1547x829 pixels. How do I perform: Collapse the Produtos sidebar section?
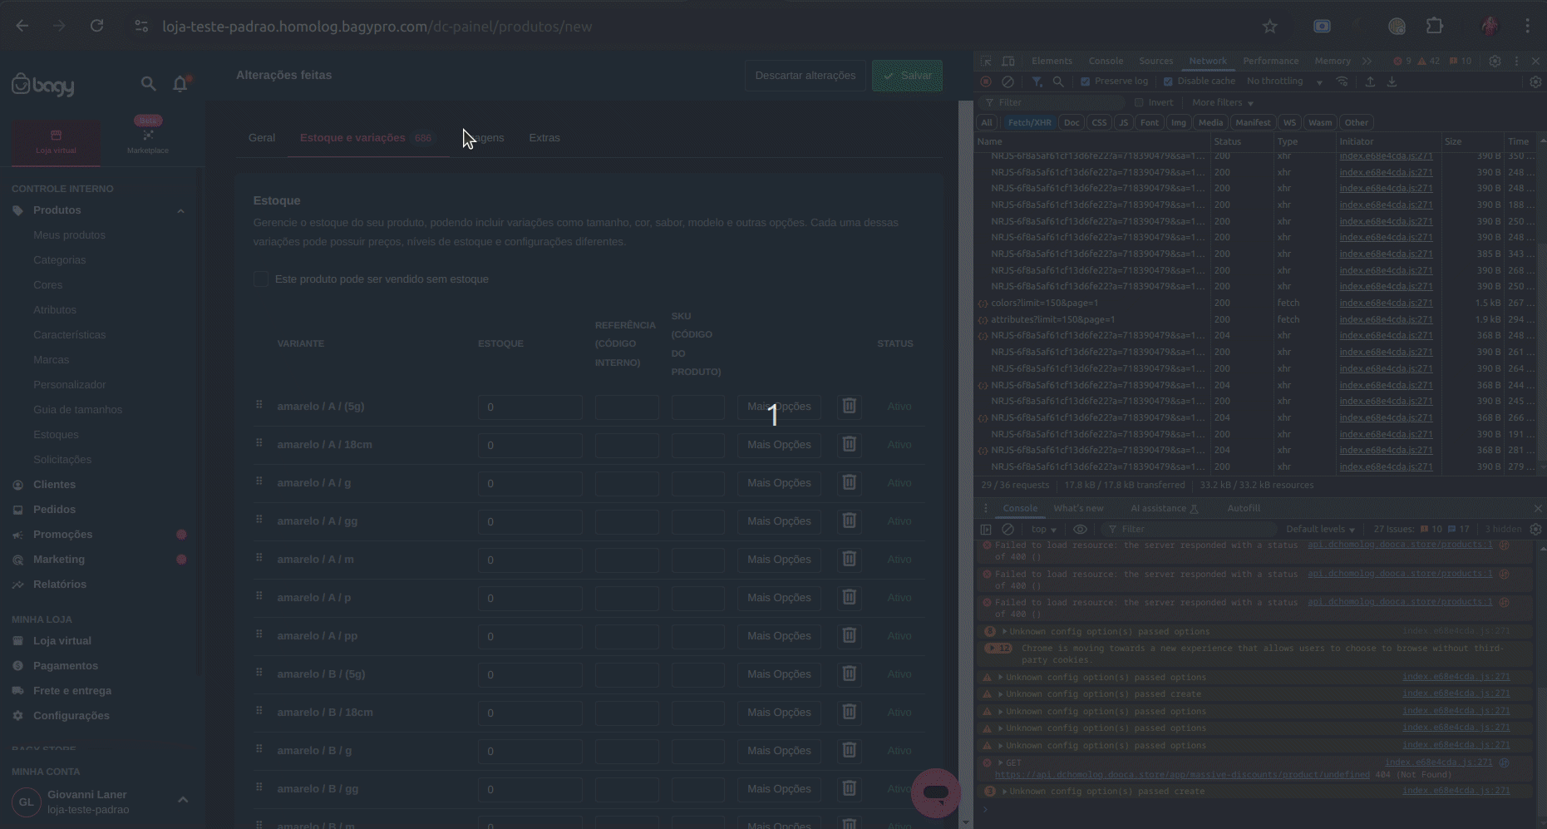click(x=180, y=210)
